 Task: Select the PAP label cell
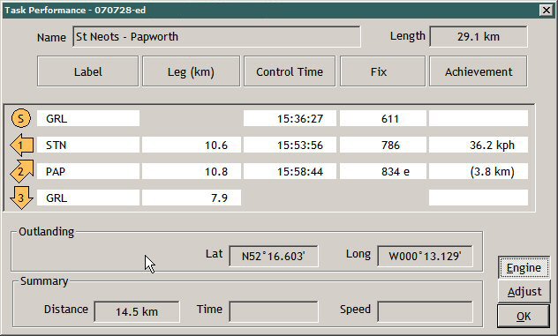(x=88, y=171)
